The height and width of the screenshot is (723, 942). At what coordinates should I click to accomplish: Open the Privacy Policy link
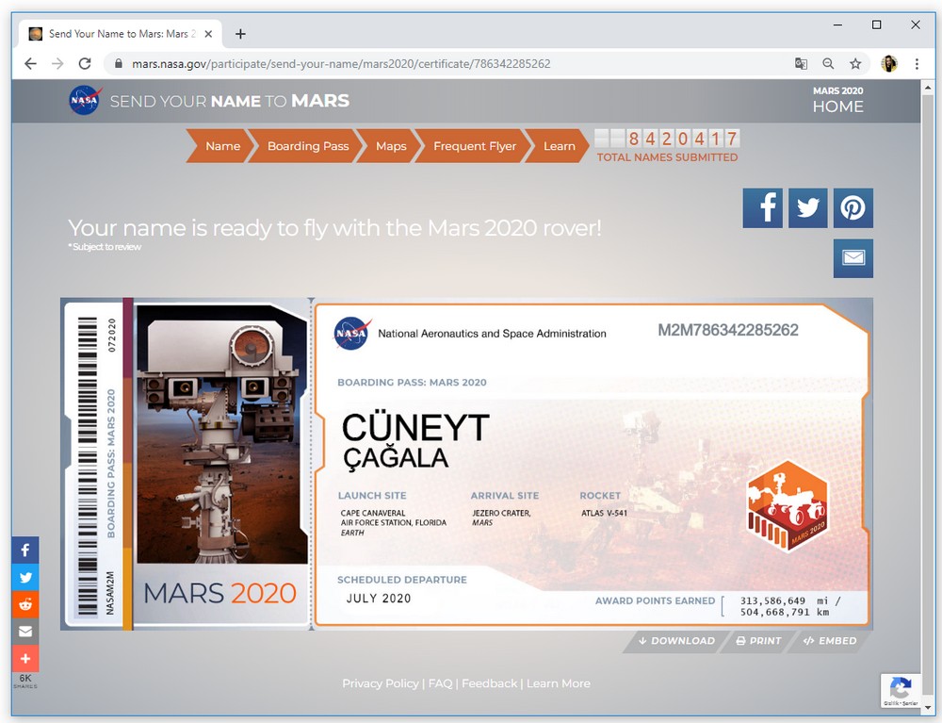click(x=380, y=683)
